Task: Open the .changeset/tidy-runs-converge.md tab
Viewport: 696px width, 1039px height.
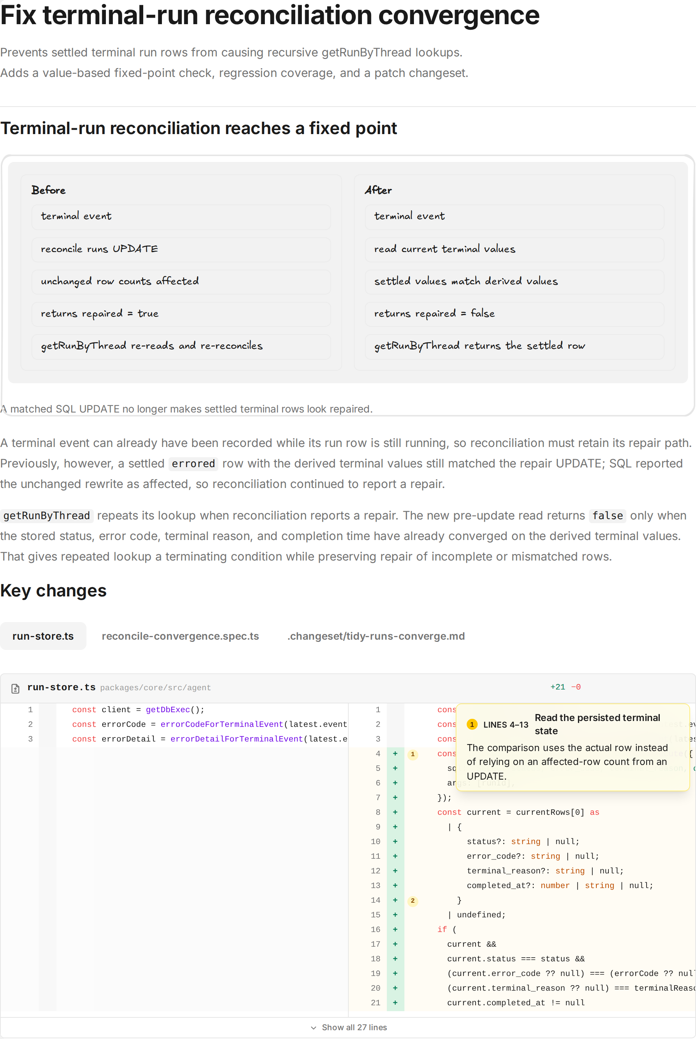Action: click(376, 636)
